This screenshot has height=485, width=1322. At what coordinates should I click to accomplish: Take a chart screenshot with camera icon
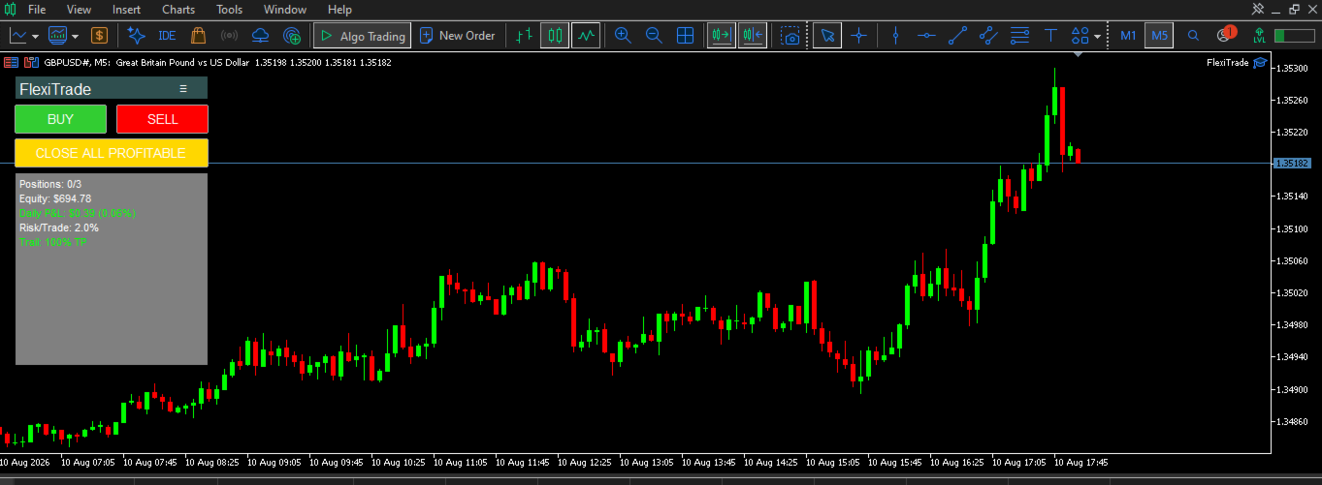click(x=791, y=36)
